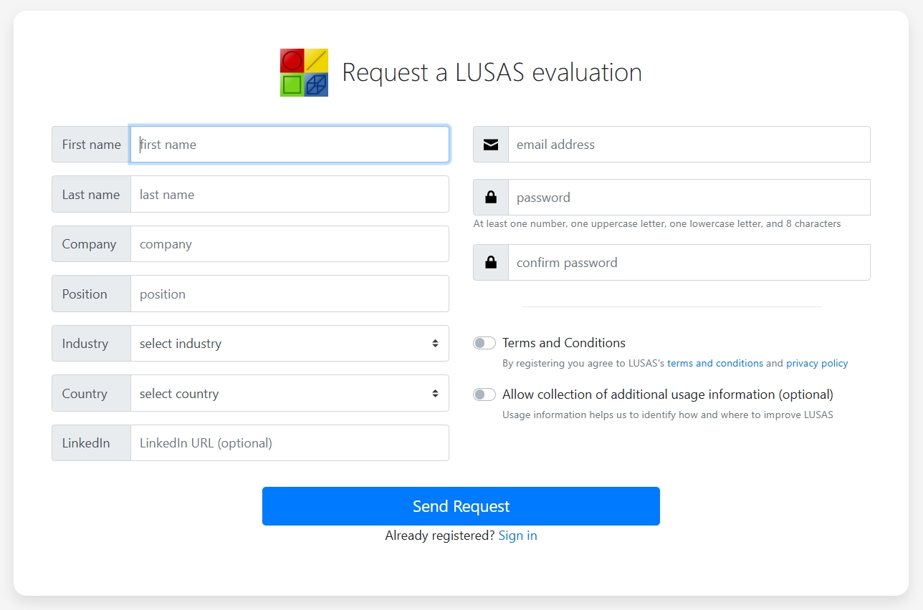This screenshot has width=923, height=610.
Task: Focus the first name input field
Action: (x=290, y=145)
